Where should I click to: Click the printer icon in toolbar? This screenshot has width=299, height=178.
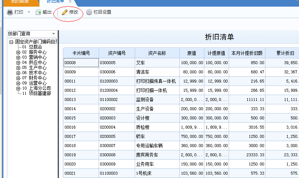(x=10, y=12)
